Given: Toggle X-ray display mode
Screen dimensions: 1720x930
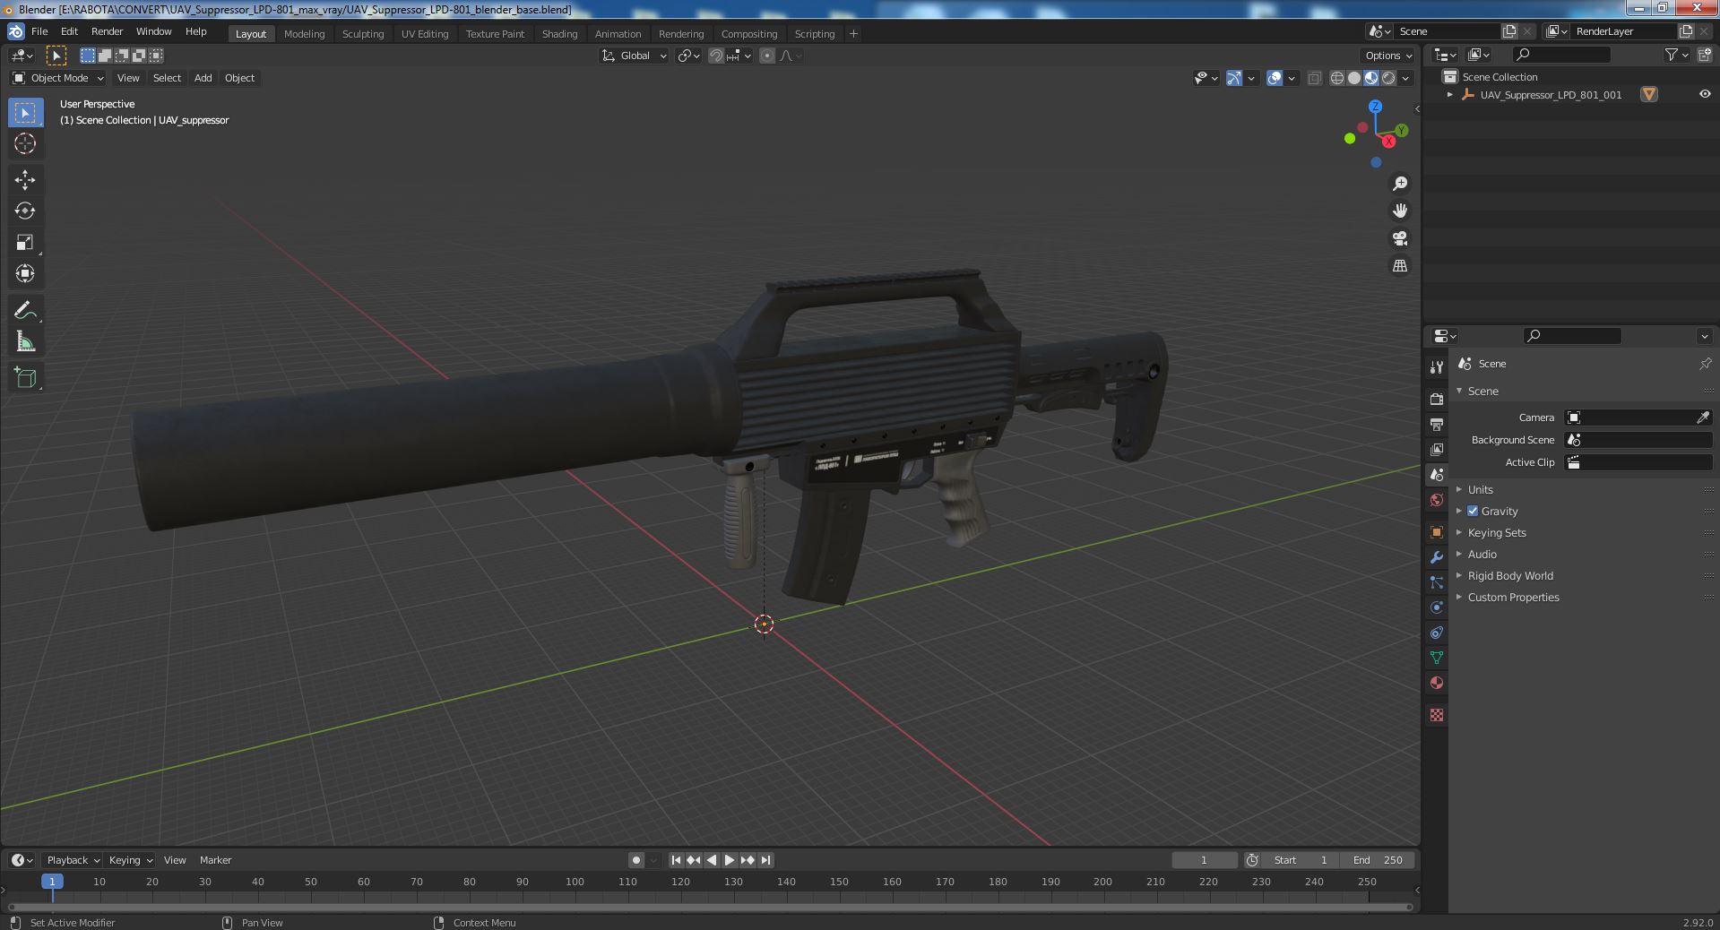Looking at the screenshot, I should point(1314,78).
